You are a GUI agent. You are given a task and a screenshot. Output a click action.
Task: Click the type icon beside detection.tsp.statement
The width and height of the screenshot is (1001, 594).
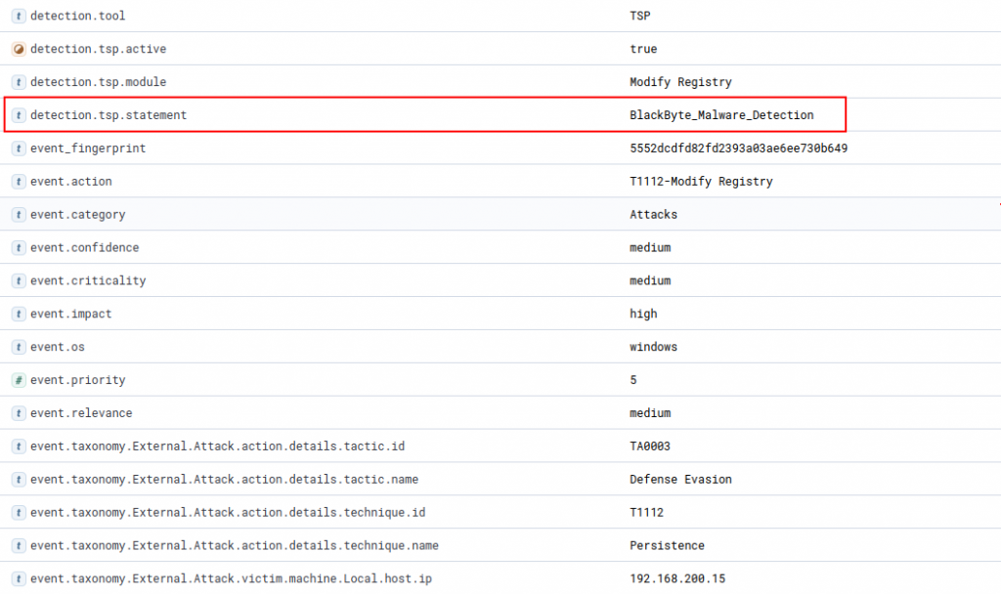pyautogui.click(x=19, y=115)
